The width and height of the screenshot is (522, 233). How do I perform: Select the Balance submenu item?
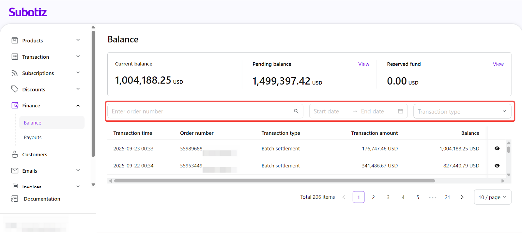click(x=33, y=123)
